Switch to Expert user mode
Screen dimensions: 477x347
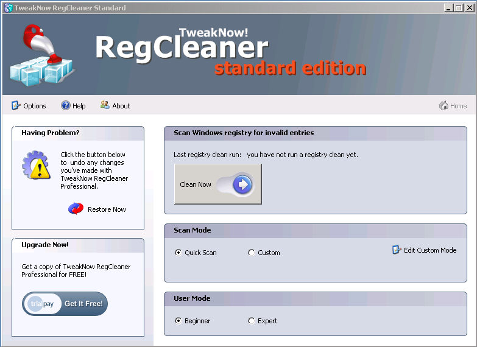click(x=251, y=321)
